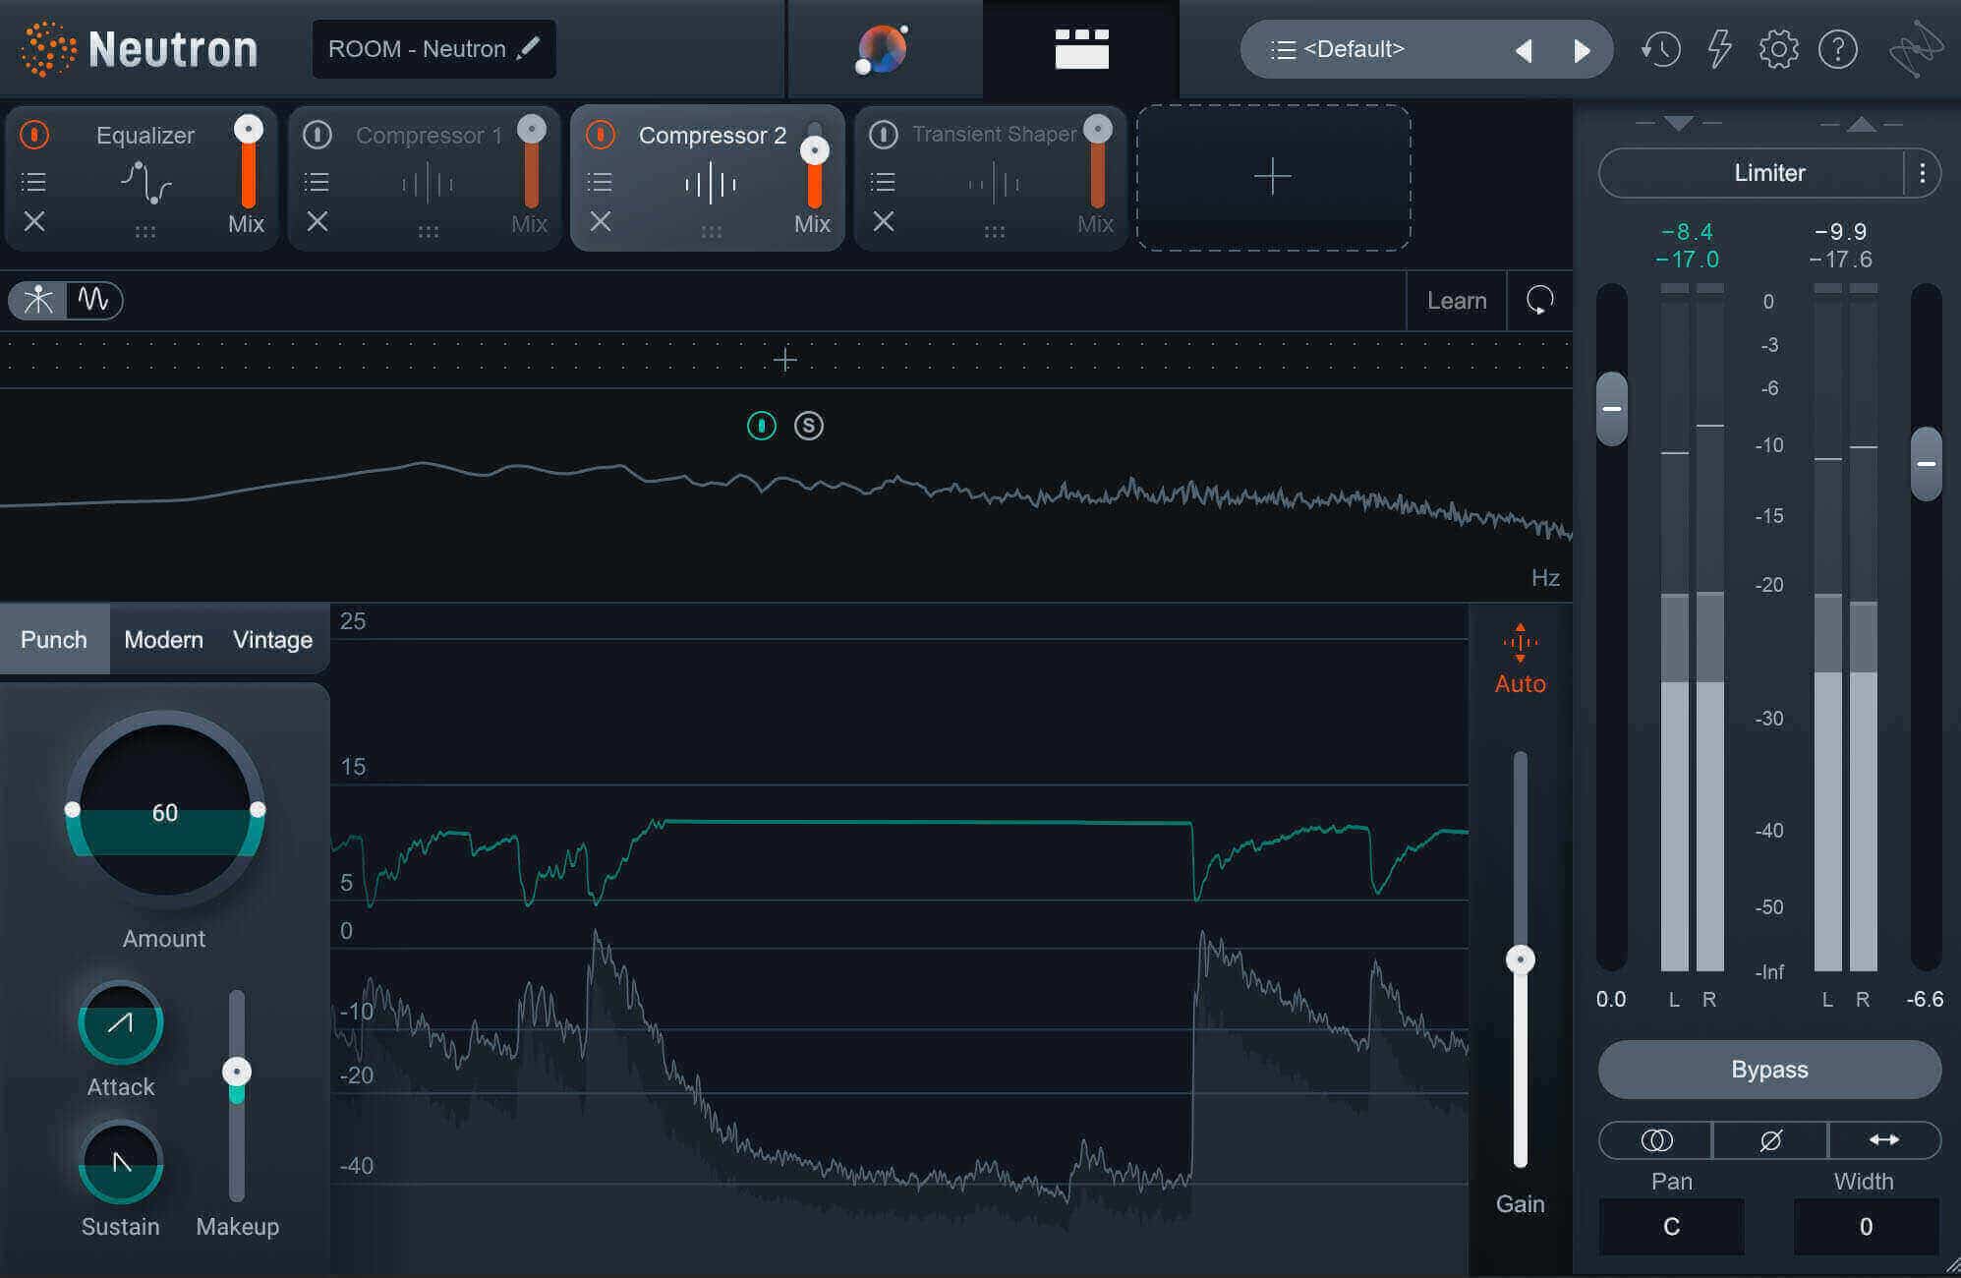Select the Sustain contour knob
This screenshot has width=1961, height=1278.
(121, 1163)
